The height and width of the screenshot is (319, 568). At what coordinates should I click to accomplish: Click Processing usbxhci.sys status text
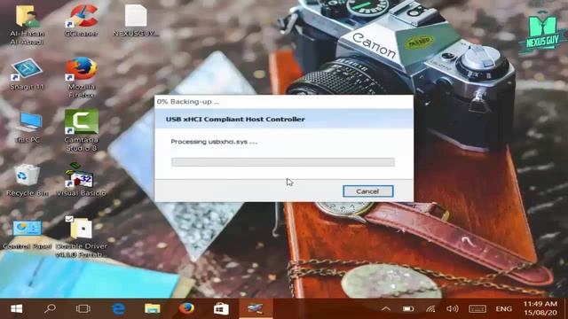point(214,142)
